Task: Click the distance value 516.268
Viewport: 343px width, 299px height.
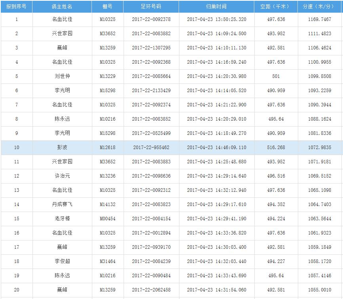Action: pos(276,148)
